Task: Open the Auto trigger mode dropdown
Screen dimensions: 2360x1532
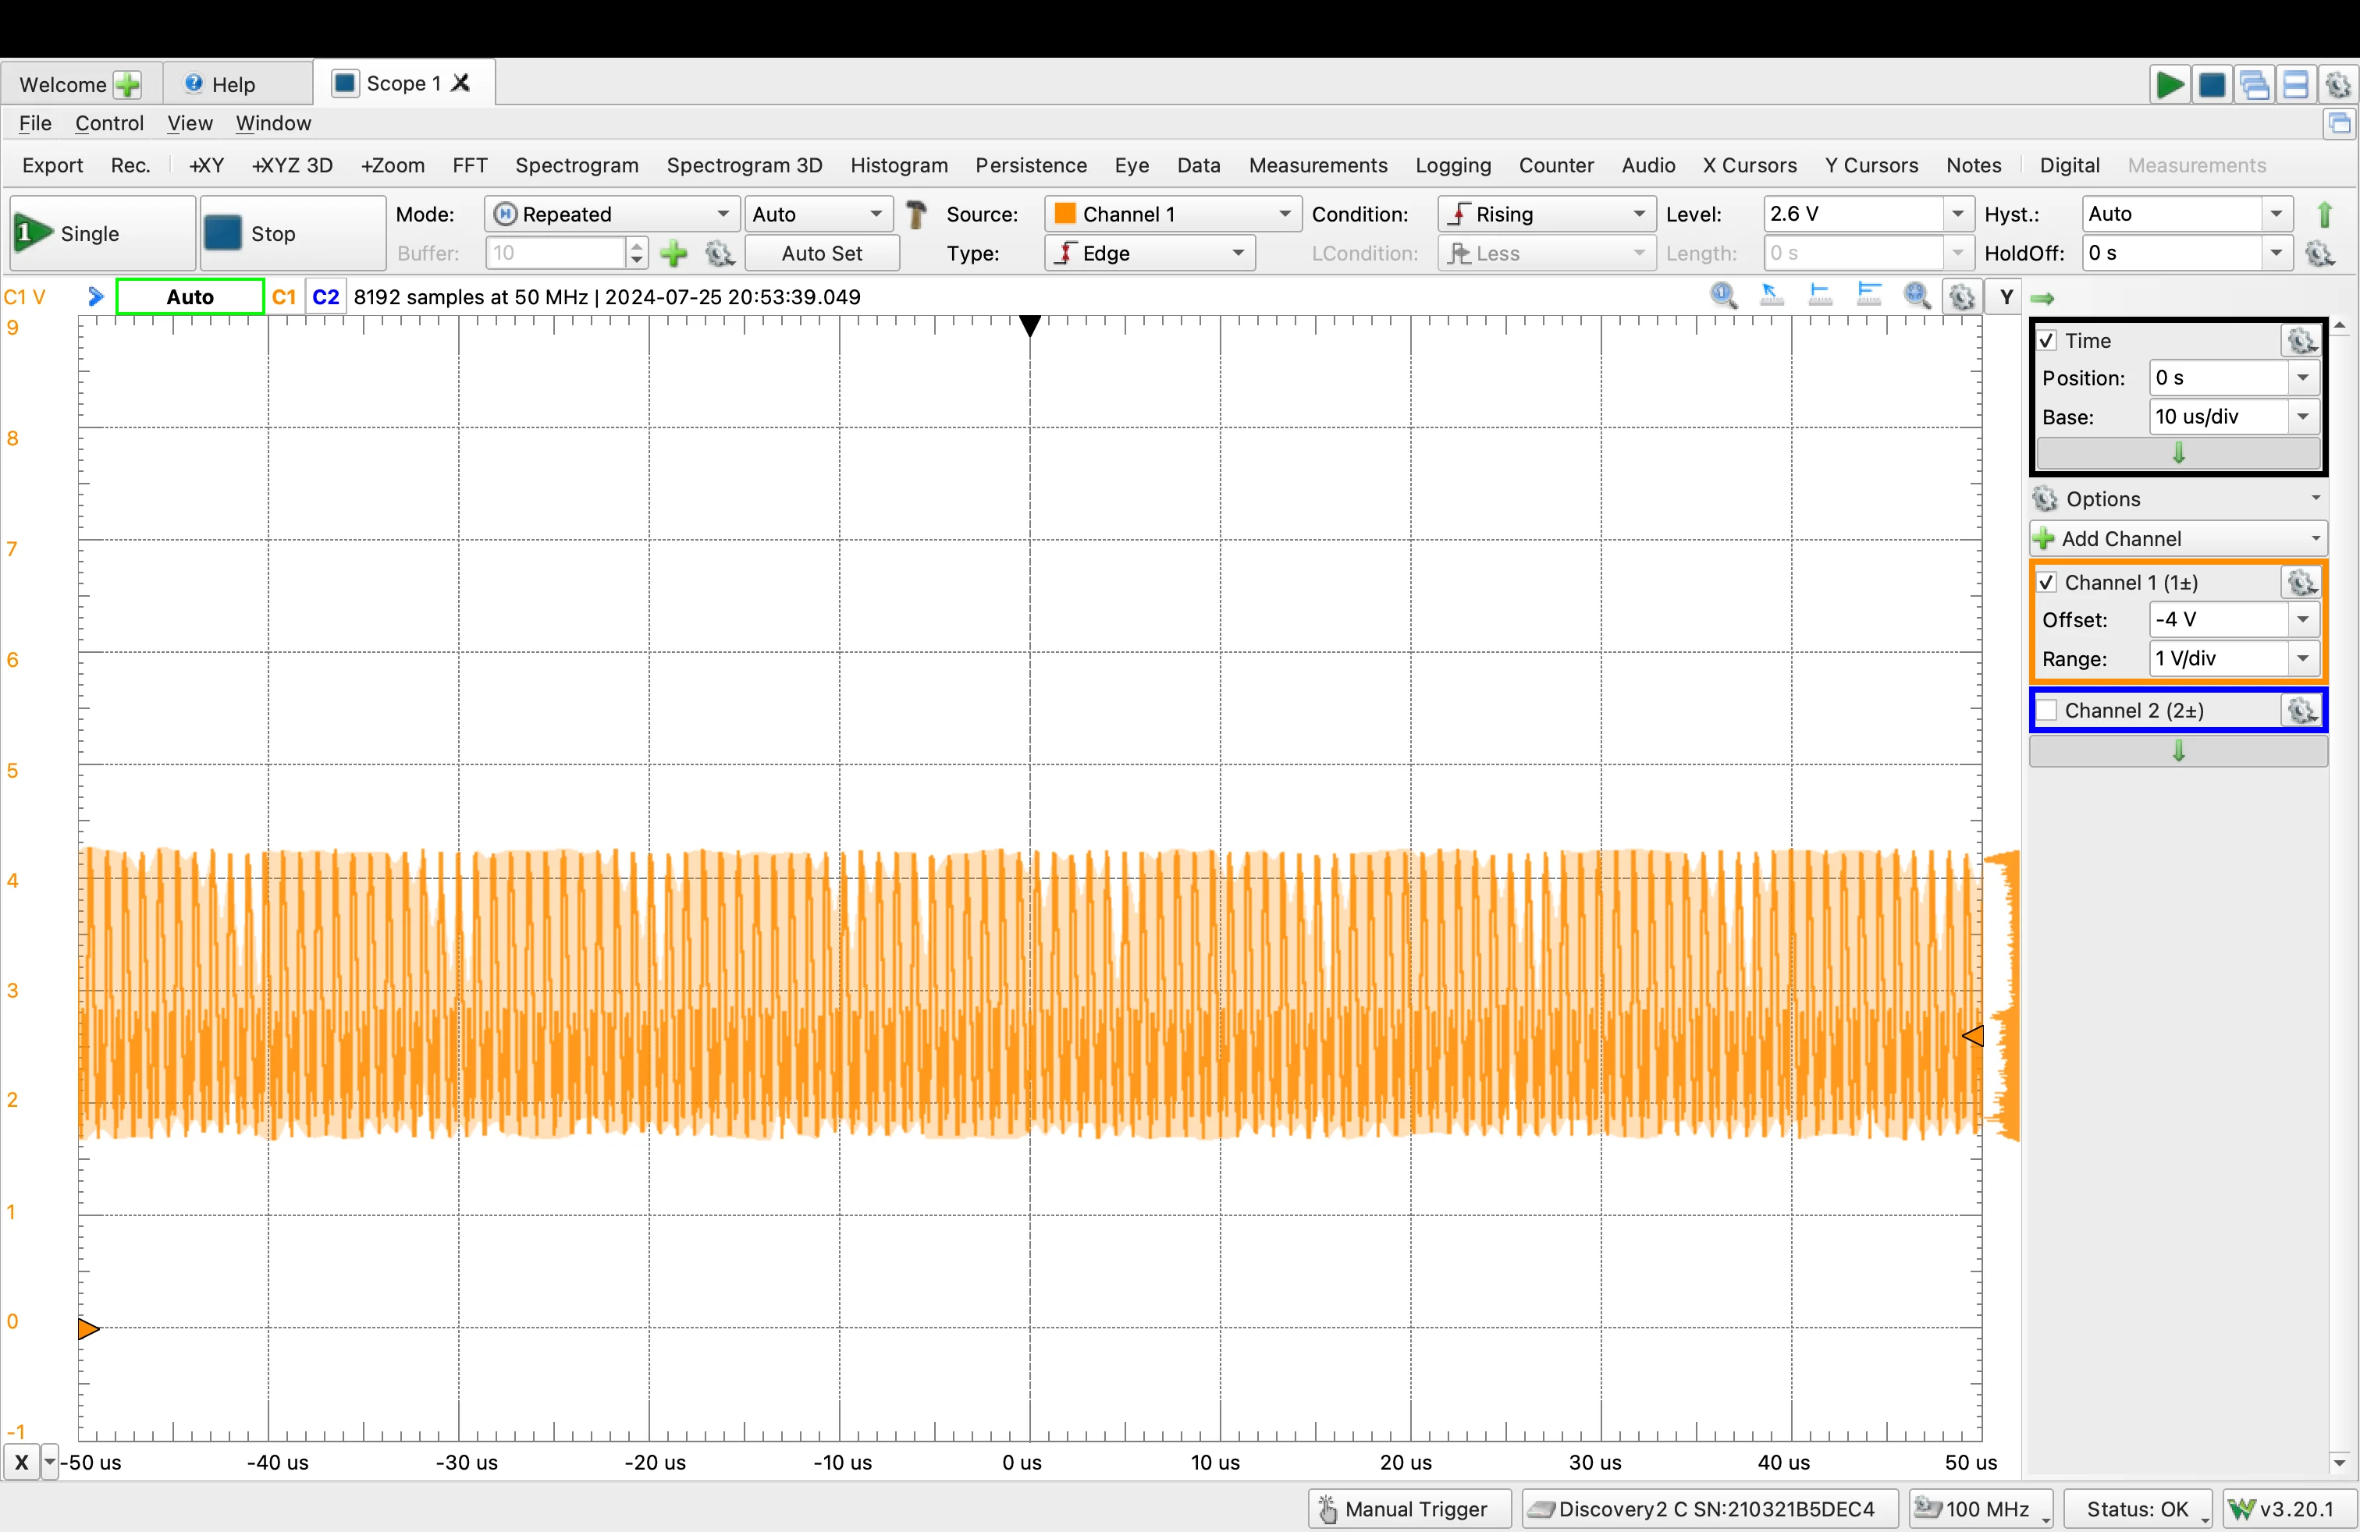Action: (818, 214)
